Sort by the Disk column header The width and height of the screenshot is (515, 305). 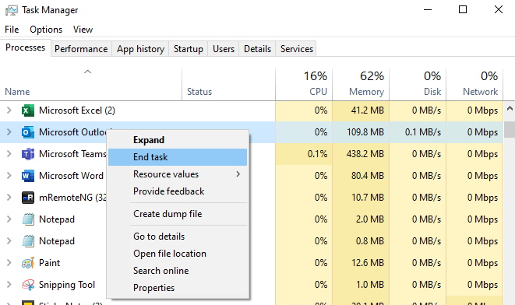[x=418, y=84]
